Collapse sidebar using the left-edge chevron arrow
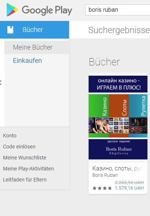Screen dimensions: 150x216 tap(1, 83)
